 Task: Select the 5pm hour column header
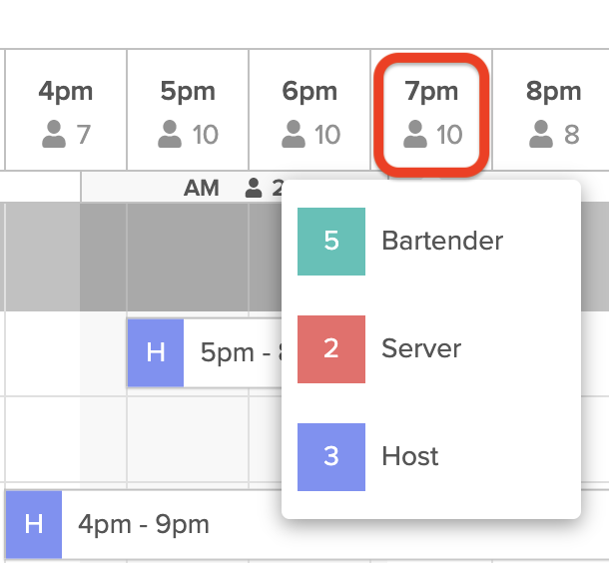(x=188, y=110)
